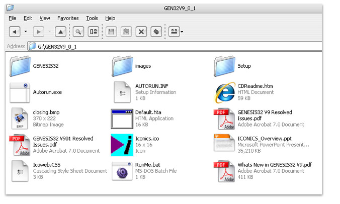Select the Default.hta application icon
Screen dimensions: 340x204
[122, 119]
